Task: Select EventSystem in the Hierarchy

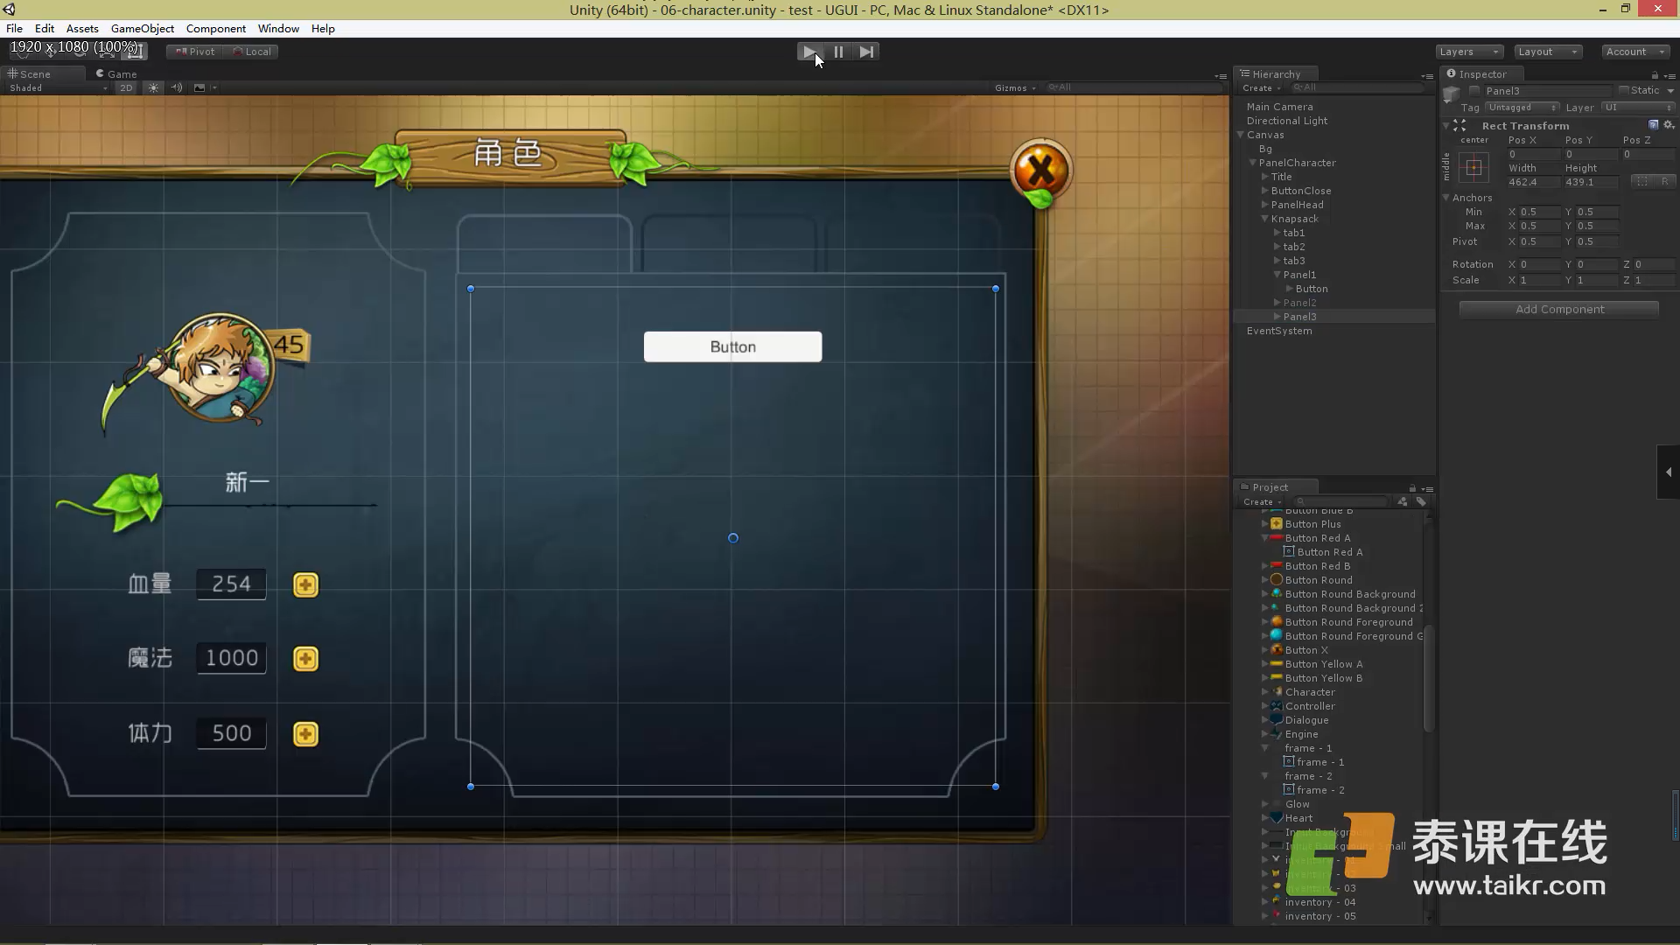Action: 1278,331
